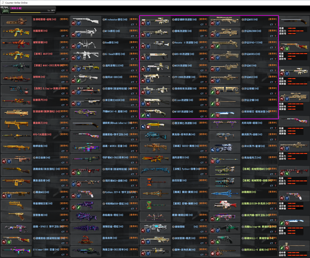Click the Hecate II 改进型 weapon name
This screenshot has height=258, width=310.
pyautogui.click(x=184, y=42)
